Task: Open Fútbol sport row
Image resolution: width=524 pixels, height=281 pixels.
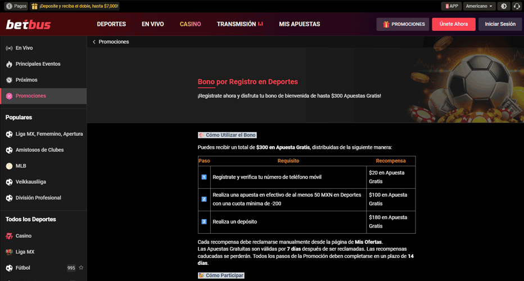Action: pos(43,268)
